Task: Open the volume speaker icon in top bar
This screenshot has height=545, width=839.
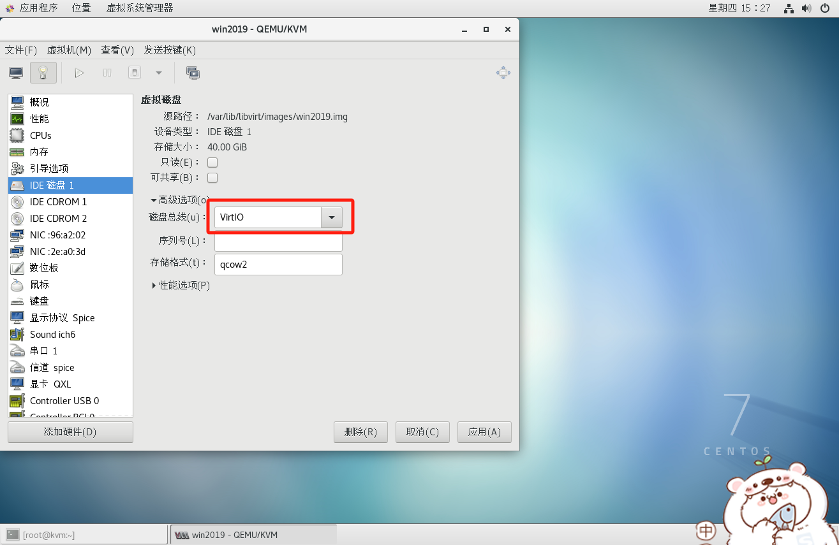Action: click(806, 8)
